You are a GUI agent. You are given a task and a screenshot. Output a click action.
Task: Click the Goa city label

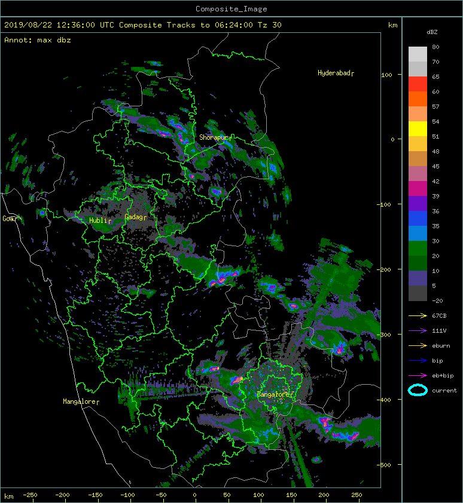point(9,219)
